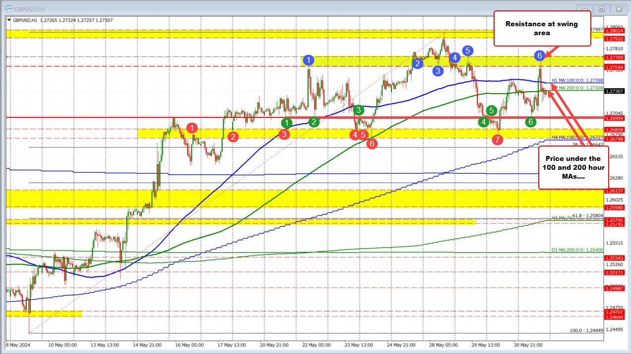Screen dimensions: 631x354
Task: Select the Resistance at swing area callout box
Action: tap(542, 28)
